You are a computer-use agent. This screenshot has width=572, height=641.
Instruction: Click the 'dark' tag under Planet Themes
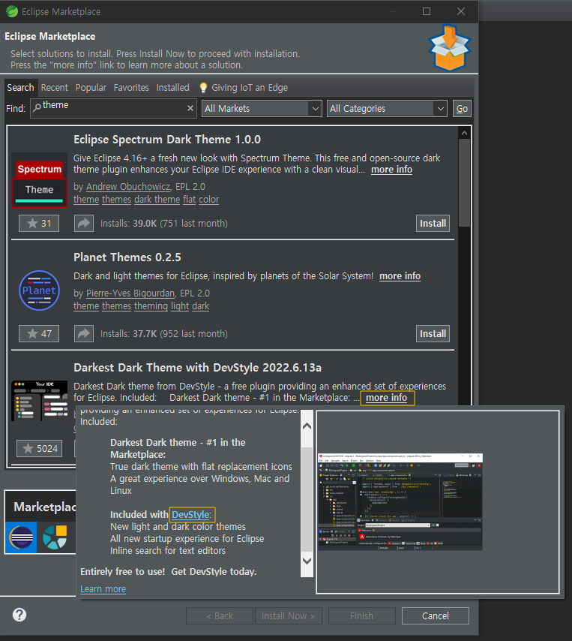[200, 305]
